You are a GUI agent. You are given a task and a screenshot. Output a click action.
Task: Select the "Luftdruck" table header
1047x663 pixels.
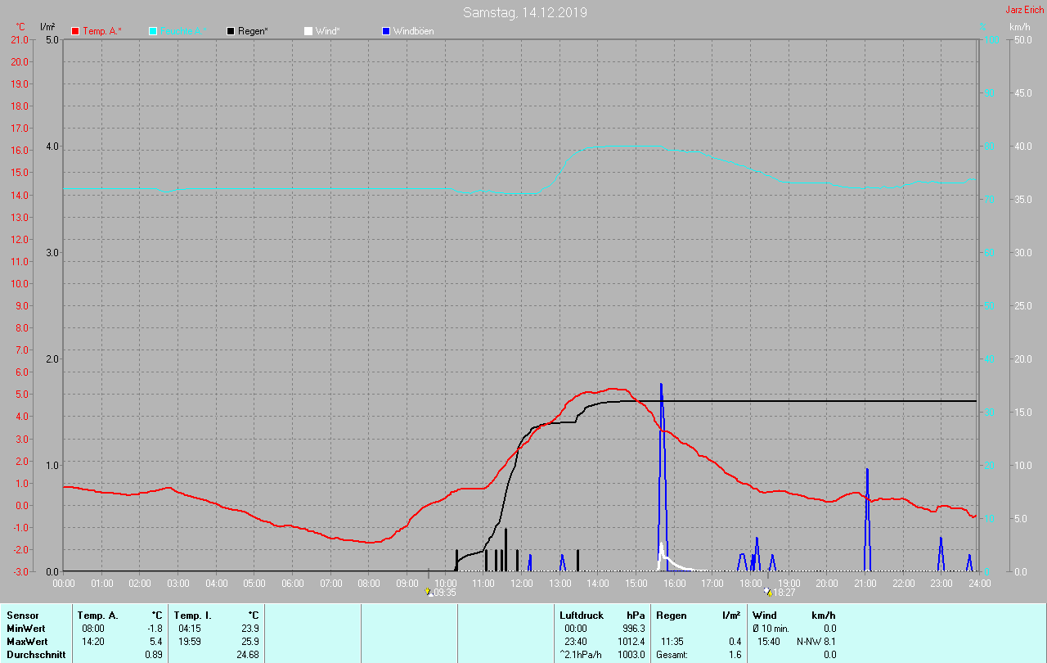click(582, 616)
